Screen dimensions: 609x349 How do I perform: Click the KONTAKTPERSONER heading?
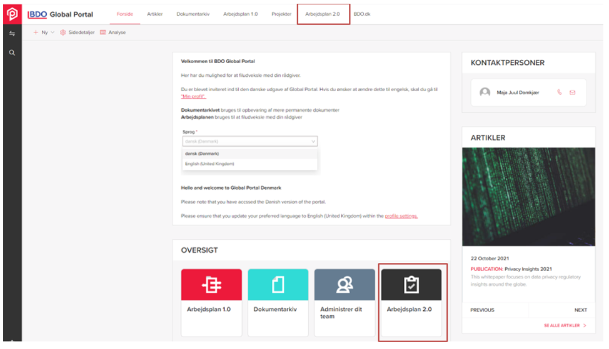pyautogui.click(x=508, y=63)
